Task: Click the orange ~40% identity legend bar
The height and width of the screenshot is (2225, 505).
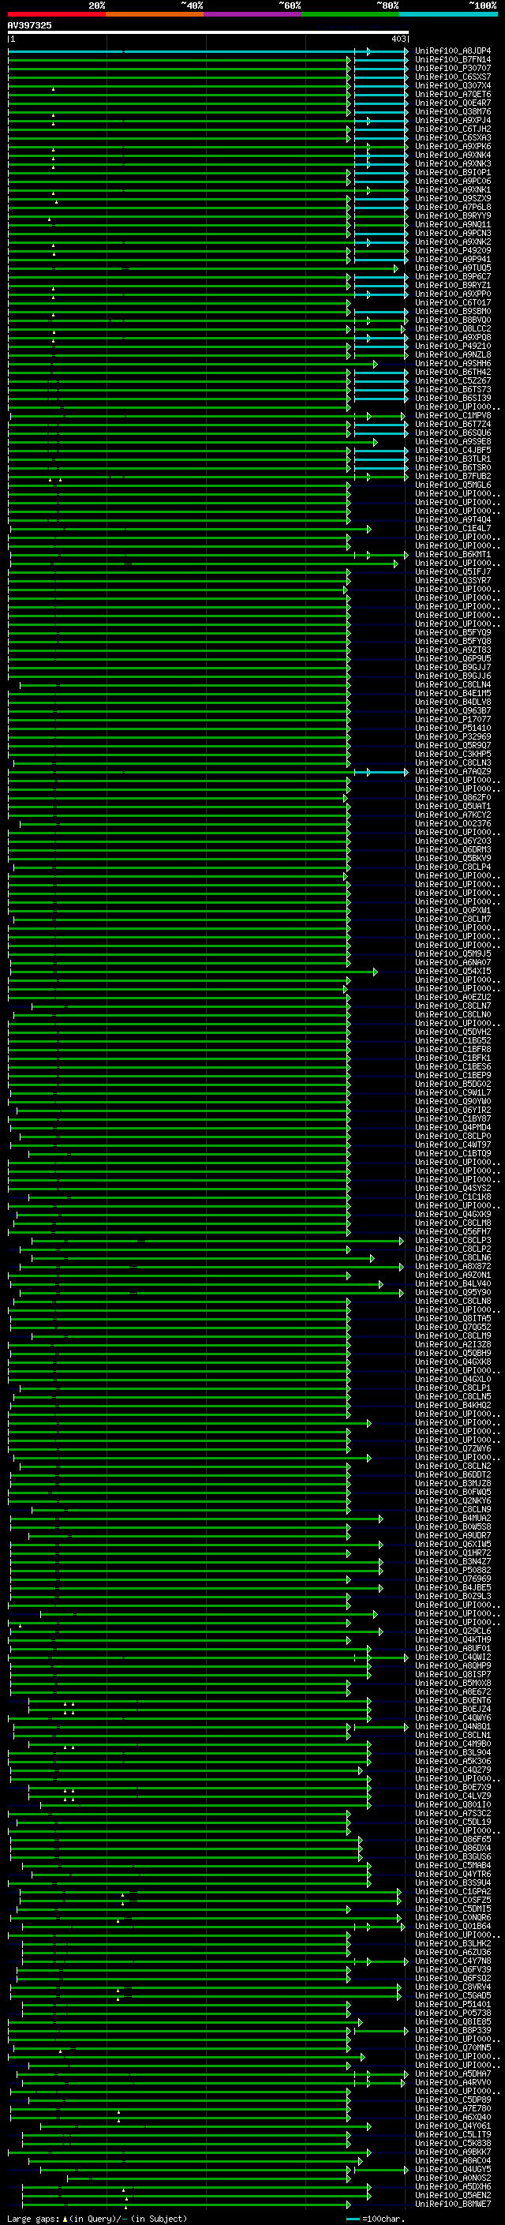Action: pyautogui.click(x=155, y=14)
